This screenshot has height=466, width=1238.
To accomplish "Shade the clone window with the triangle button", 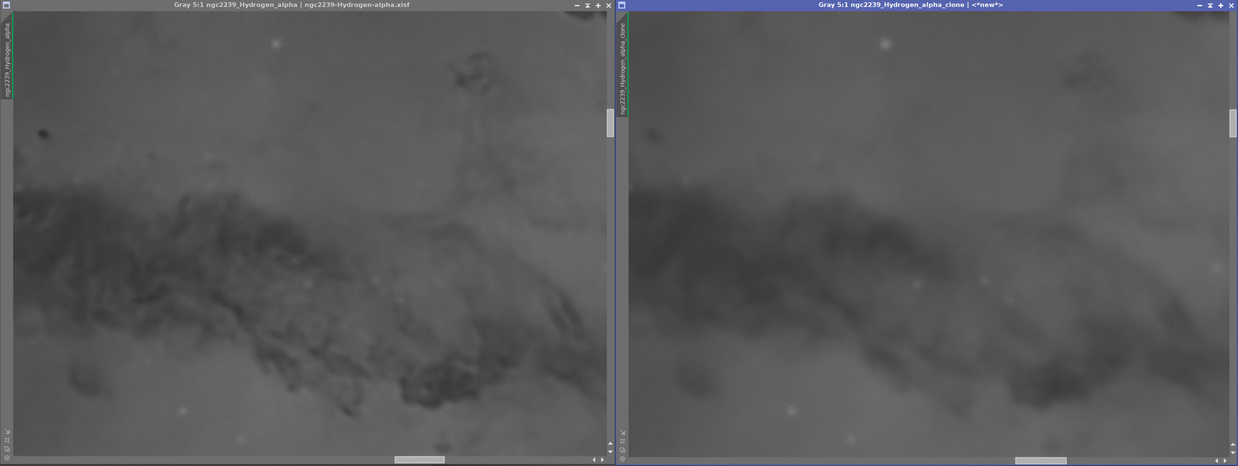I will pos(1210,5).
